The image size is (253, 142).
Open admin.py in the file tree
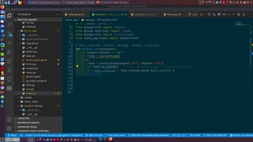tap(38, 52)
